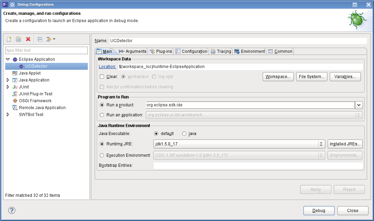Click the Revert button
Image resolution: width=374 pixels, height=221 pixels.
[349, 190]
